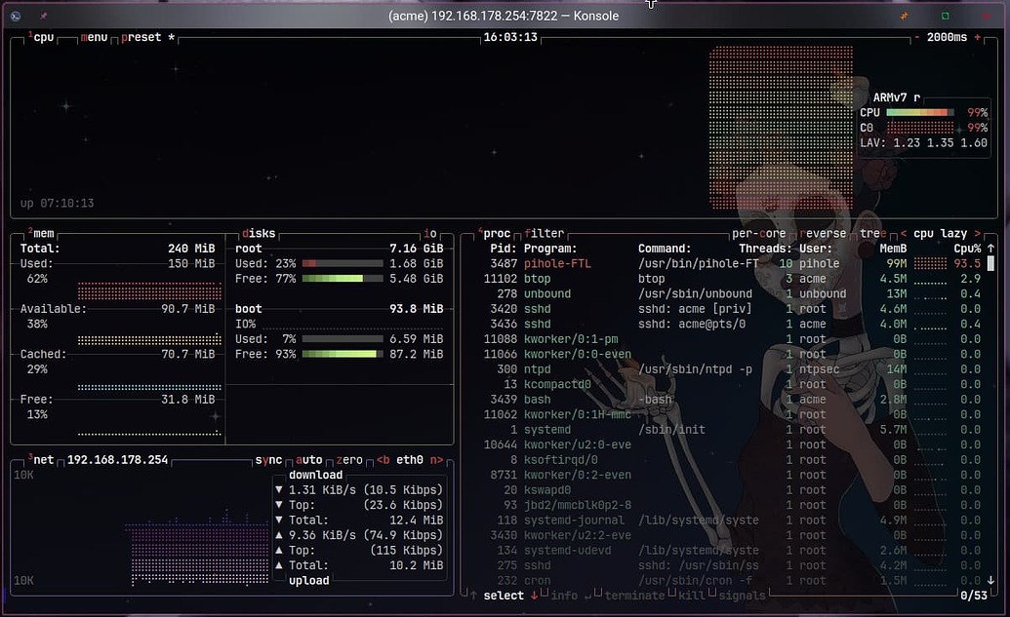Screen dimensions: 1010x617
Task: Show detailed info for the selected process
Action: [x=564, y=596]
